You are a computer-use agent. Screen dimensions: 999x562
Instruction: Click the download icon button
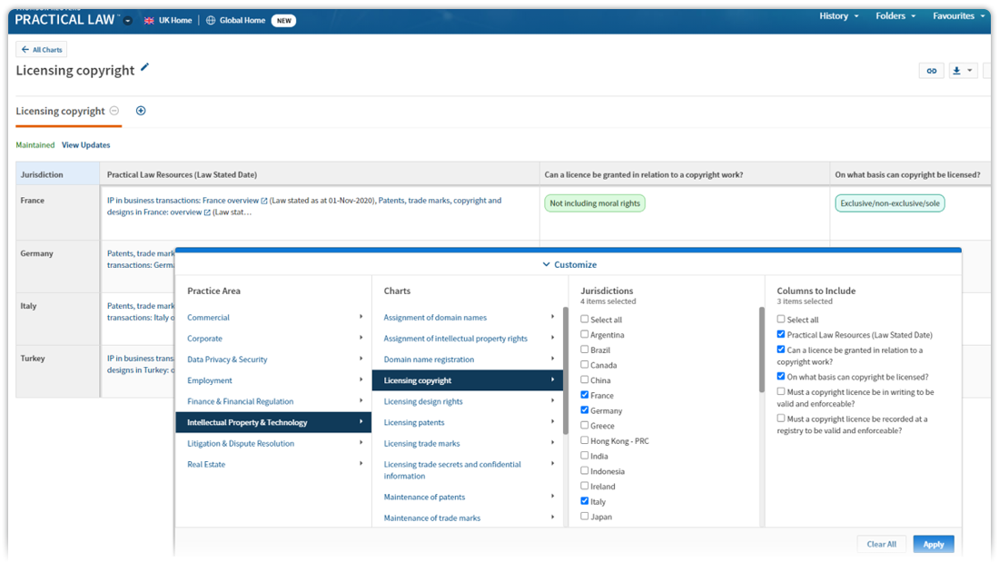coord(956,71)
